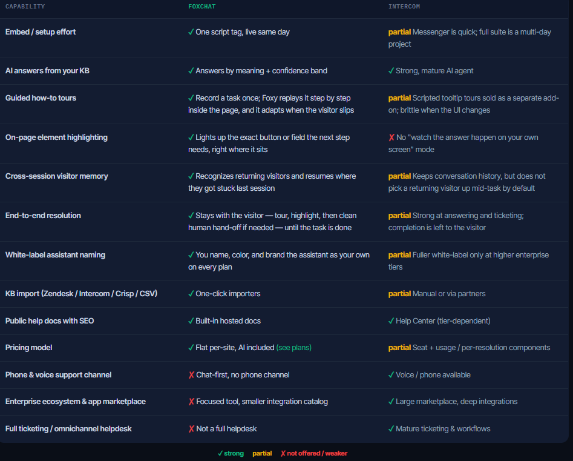Select "Guided how-to tours" row label
Image resolution: width=573 pixels, height=461 pixels.
[x=41, y=98]
